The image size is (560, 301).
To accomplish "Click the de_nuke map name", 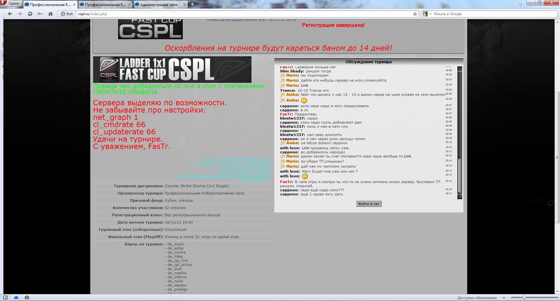I will (x=175, y=281).
